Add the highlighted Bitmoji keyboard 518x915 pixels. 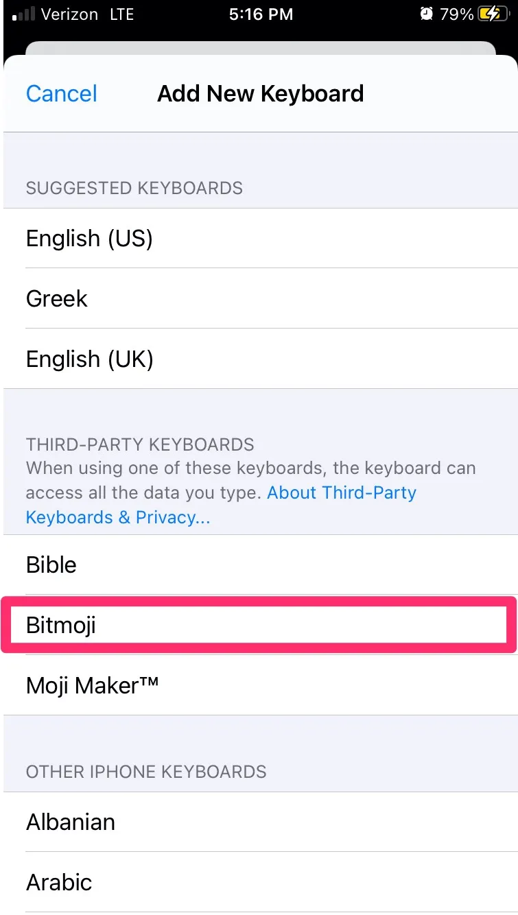coord(61,625)
